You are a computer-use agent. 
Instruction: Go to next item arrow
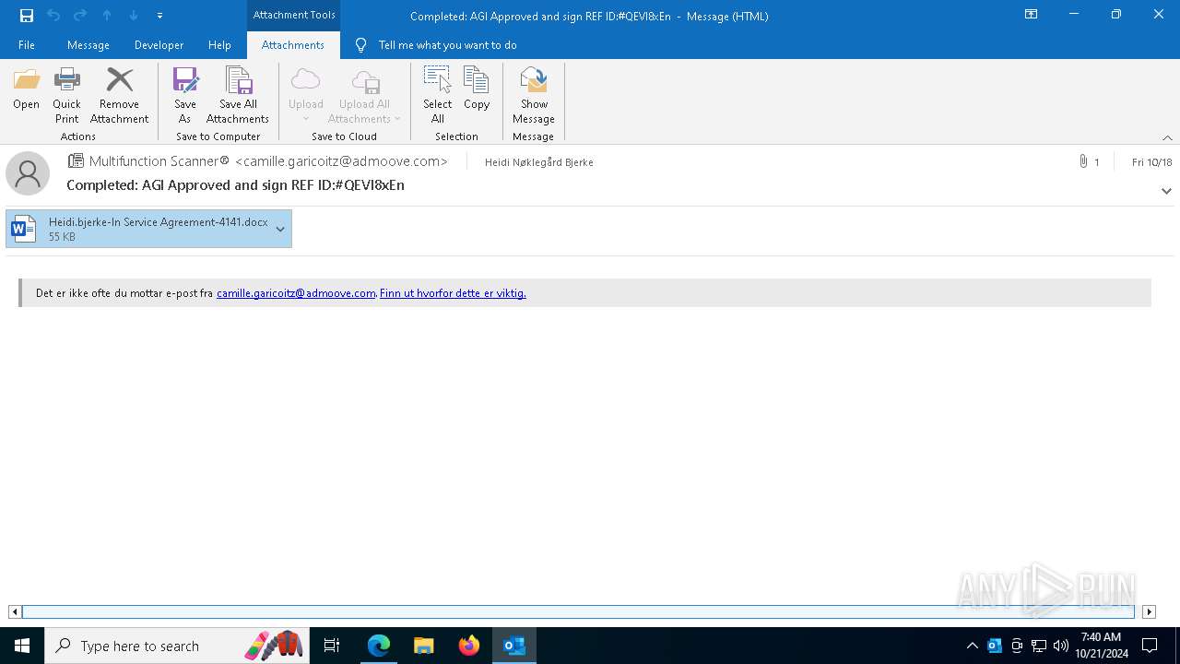point(134,16)
